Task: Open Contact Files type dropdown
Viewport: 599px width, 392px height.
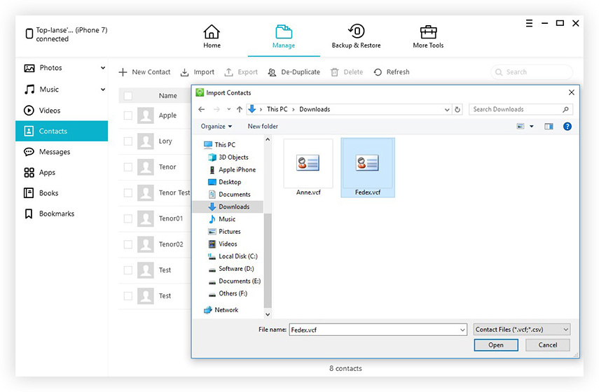Action: click(x=522, y=330)
